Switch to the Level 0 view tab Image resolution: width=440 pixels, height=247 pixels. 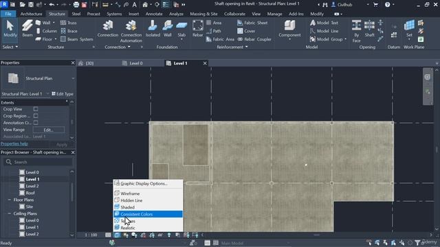coord(136,63)
